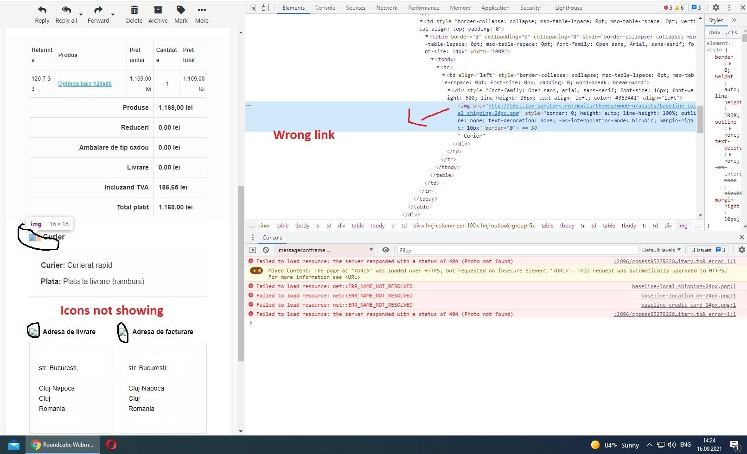
Task: Toggle the console sidebar panel
Action: tap(253, 250)
